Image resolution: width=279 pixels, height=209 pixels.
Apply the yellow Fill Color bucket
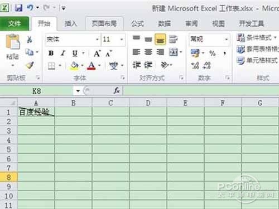tap(74, 66)
